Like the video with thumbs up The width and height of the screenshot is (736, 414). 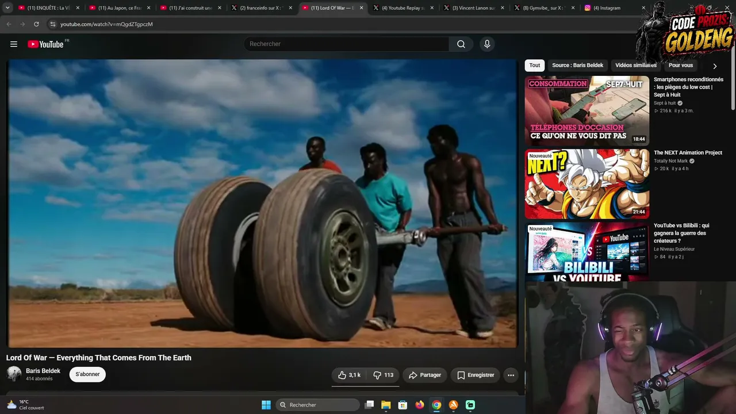click(349, 375)
